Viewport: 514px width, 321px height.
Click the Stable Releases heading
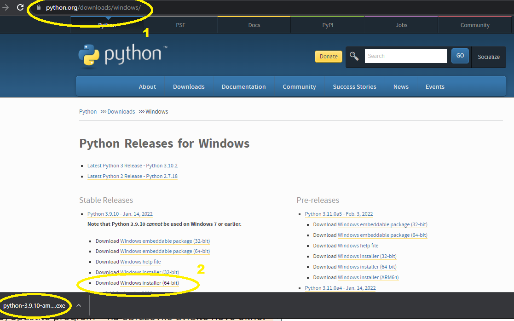click(x=106, y=200)
